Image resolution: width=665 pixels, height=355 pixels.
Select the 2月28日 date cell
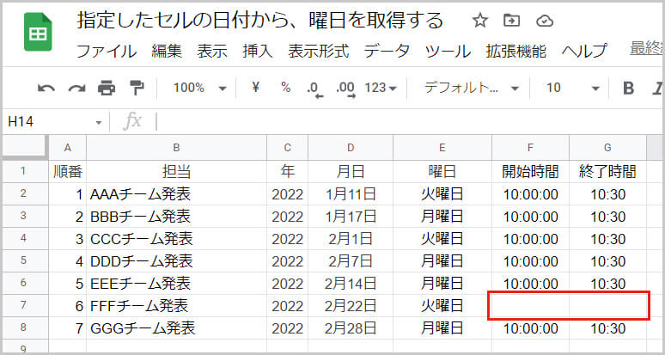351,328
